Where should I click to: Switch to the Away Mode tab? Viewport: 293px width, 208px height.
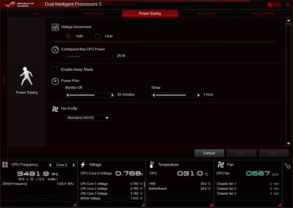206,13
